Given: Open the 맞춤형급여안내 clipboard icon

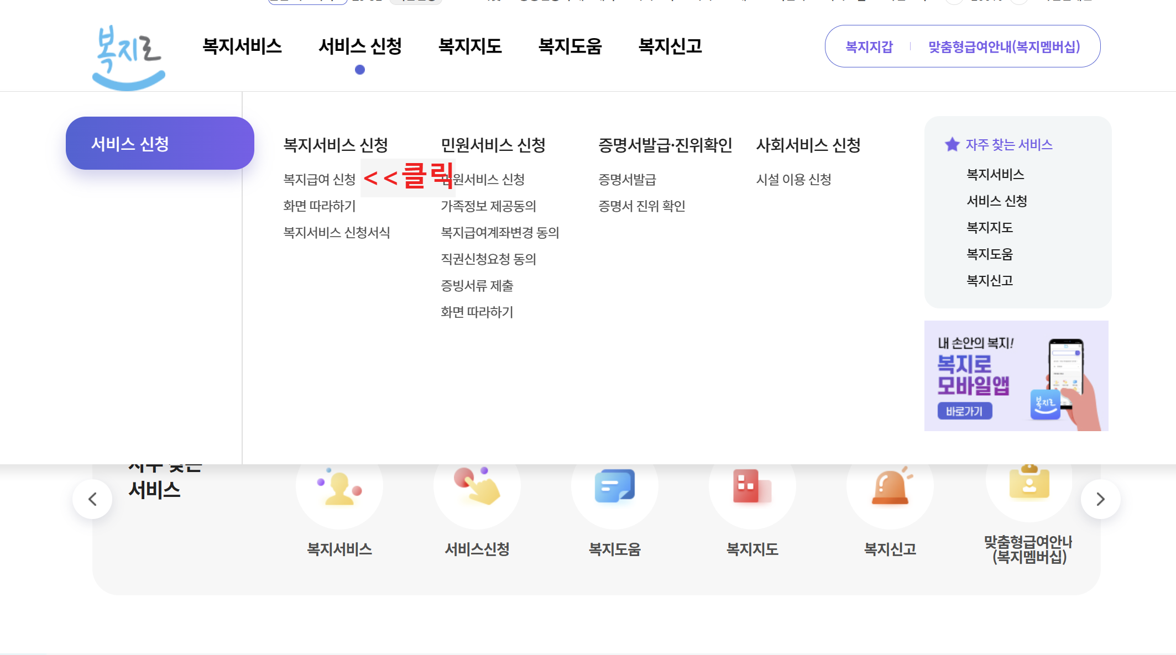Looking at the screenshot, I should tap(1028, 483).
